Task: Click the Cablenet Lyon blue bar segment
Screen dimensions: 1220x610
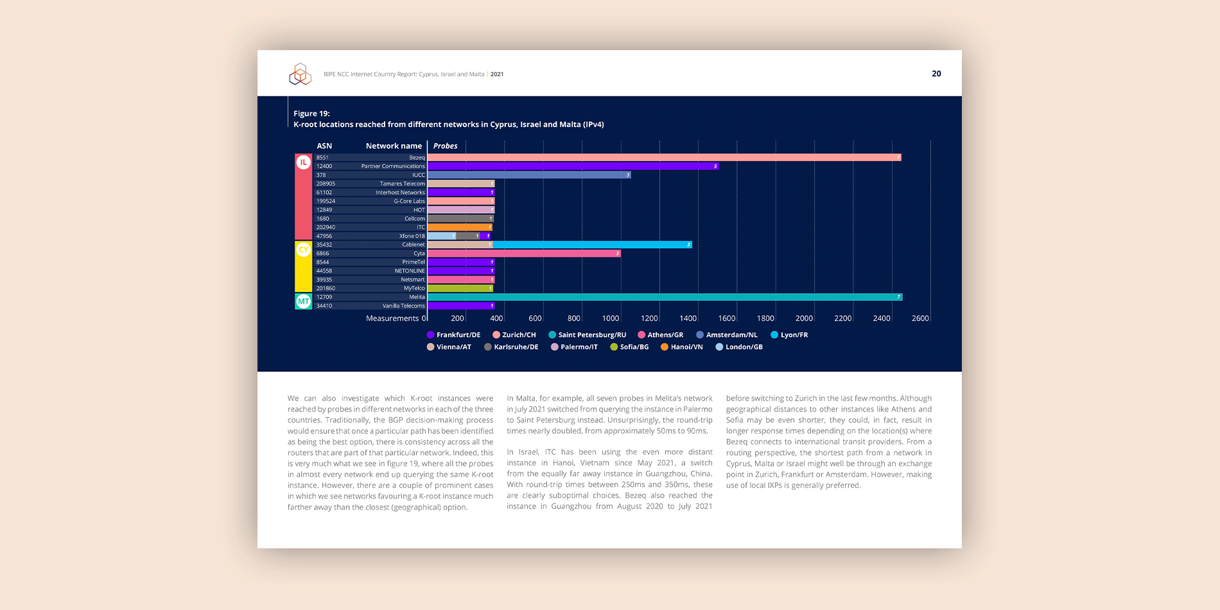Action: point(593,245)
